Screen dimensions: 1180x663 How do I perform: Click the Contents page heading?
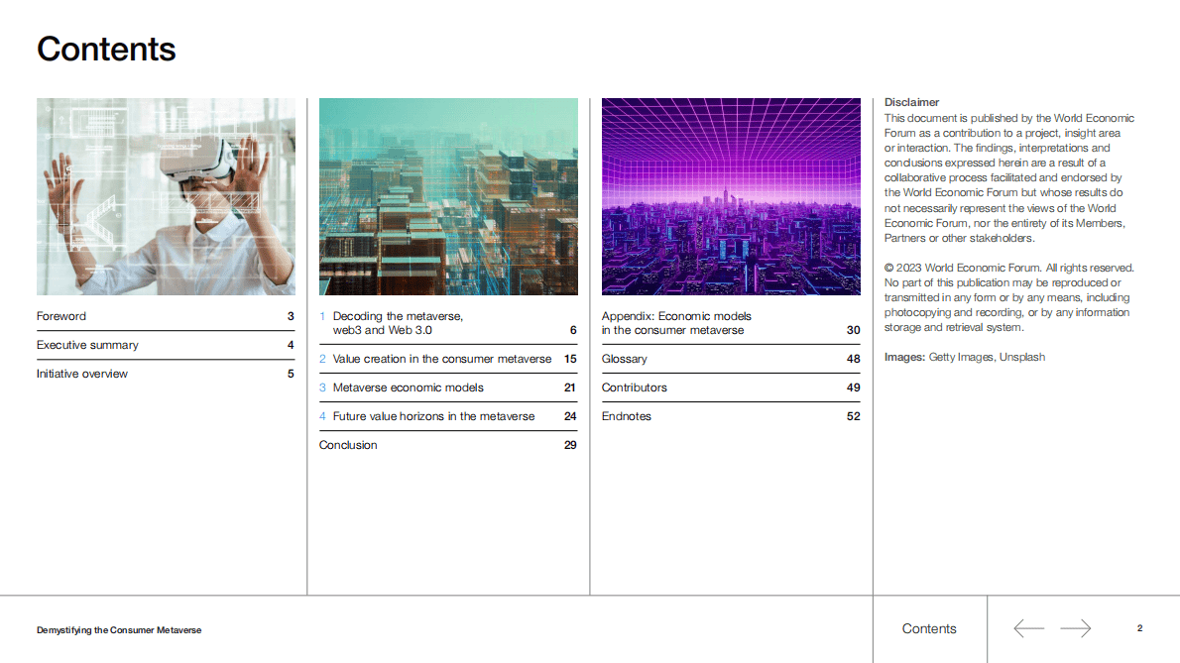coord(106,49)
